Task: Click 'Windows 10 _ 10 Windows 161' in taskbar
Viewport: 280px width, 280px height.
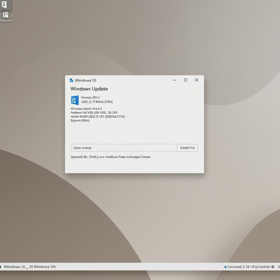Action: [30, 267]
